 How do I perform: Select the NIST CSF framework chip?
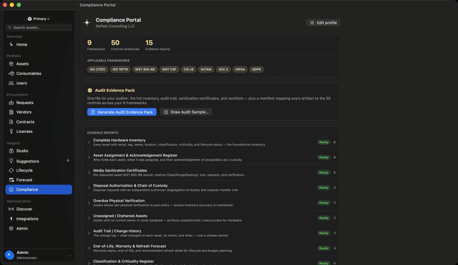point(169,69)
